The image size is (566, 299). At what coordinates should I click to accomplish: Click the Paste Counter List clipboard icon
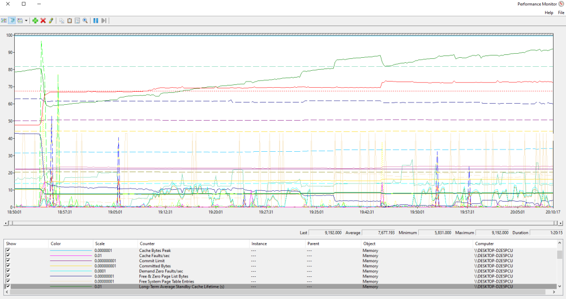click(x=70, y=20)
